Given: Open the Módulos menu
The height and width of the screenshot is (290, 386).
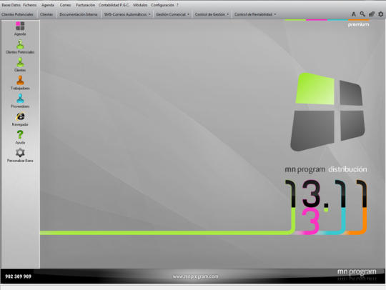Looking at the screenshot, I should pos(140,5).
